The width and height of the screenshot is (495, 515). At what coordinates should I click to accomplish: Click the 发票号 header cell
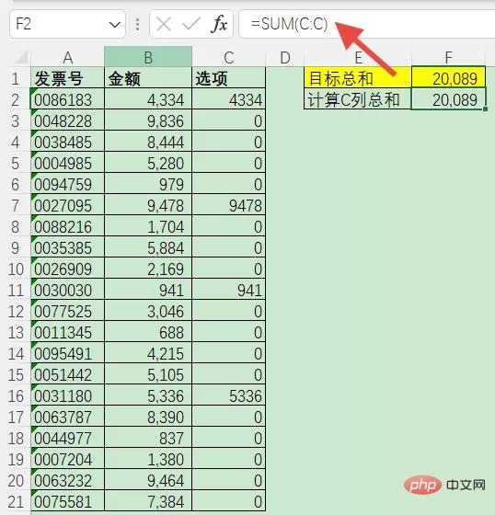(67, 78)
